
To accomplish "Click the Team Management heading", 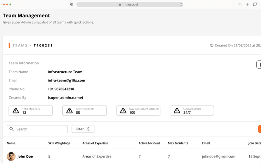I will click(26, 15).
